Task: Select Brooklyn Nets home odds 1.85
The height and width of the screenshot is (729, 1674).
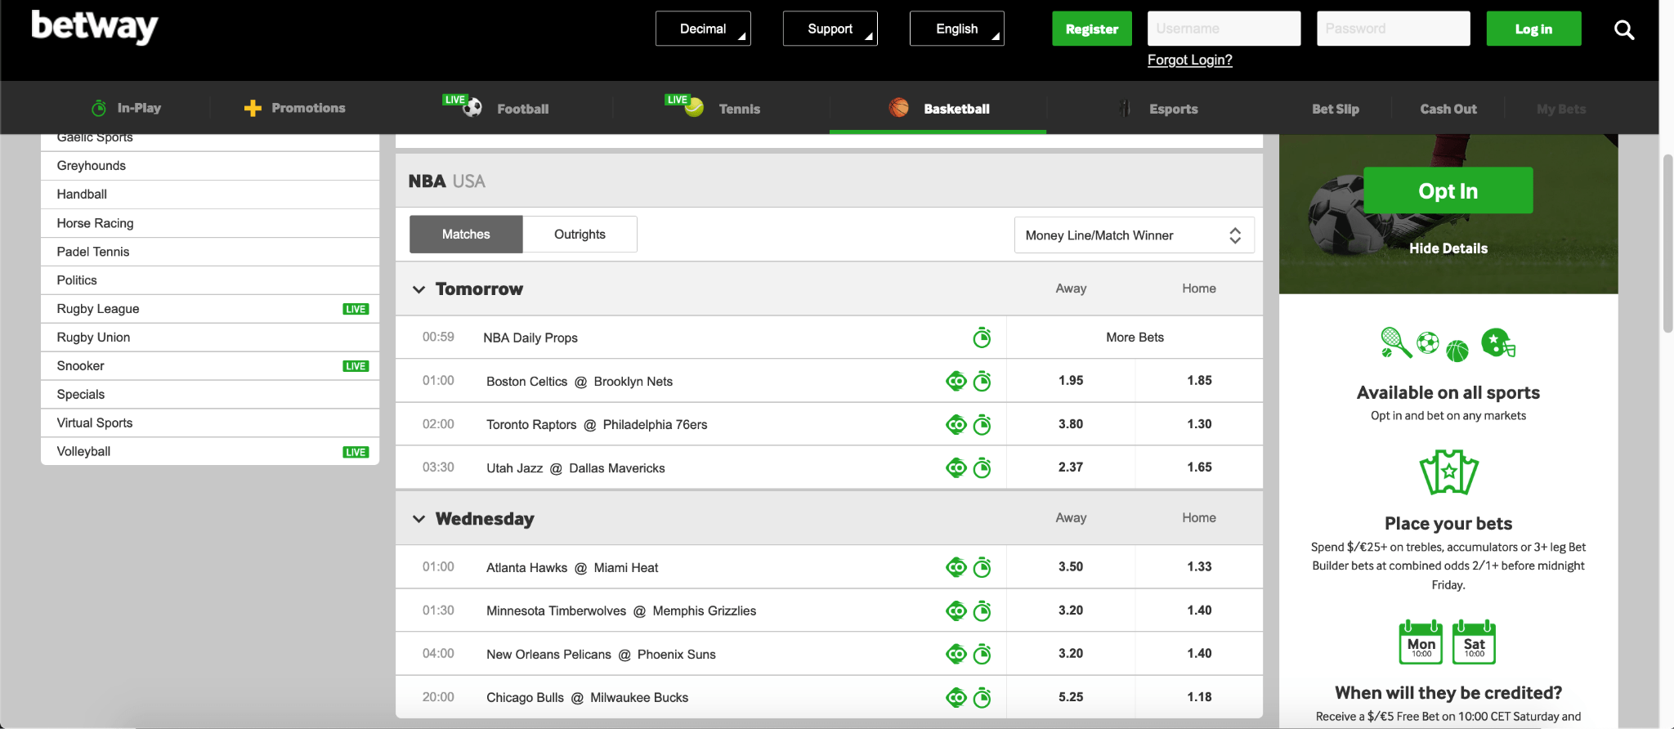Action: 1199,380
